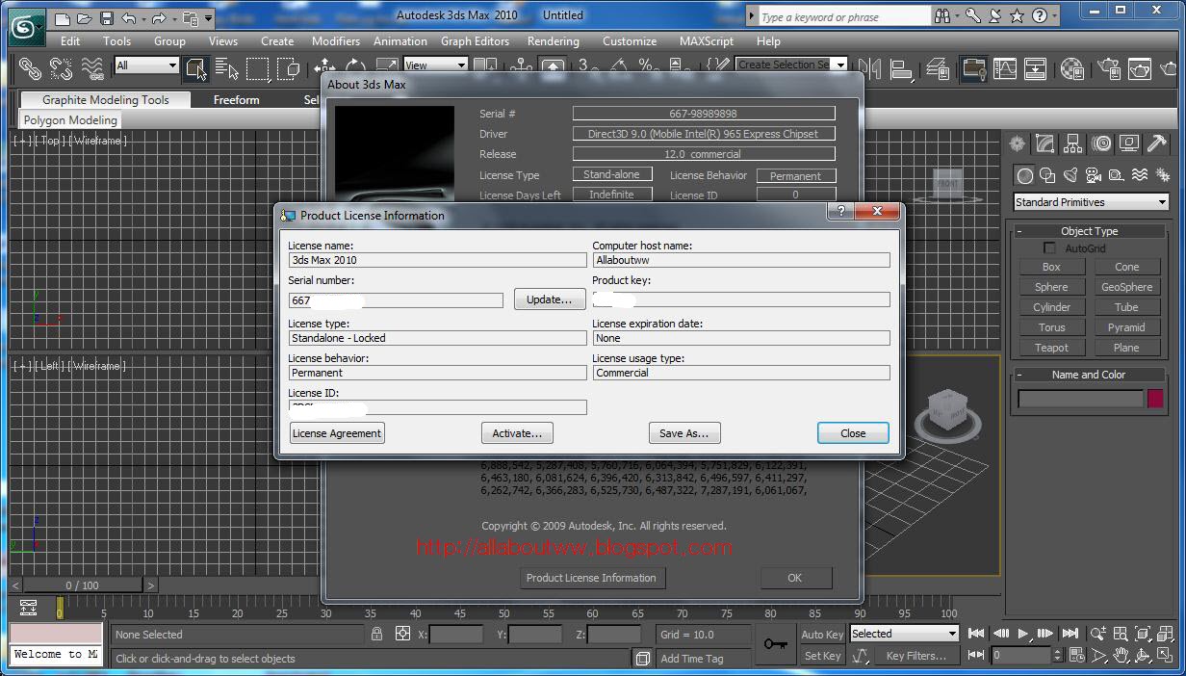Toggle Auto Key animation mode
The height and width of the screenshot is (676, 1186).
pyautogui.click(x=822, y=634)
